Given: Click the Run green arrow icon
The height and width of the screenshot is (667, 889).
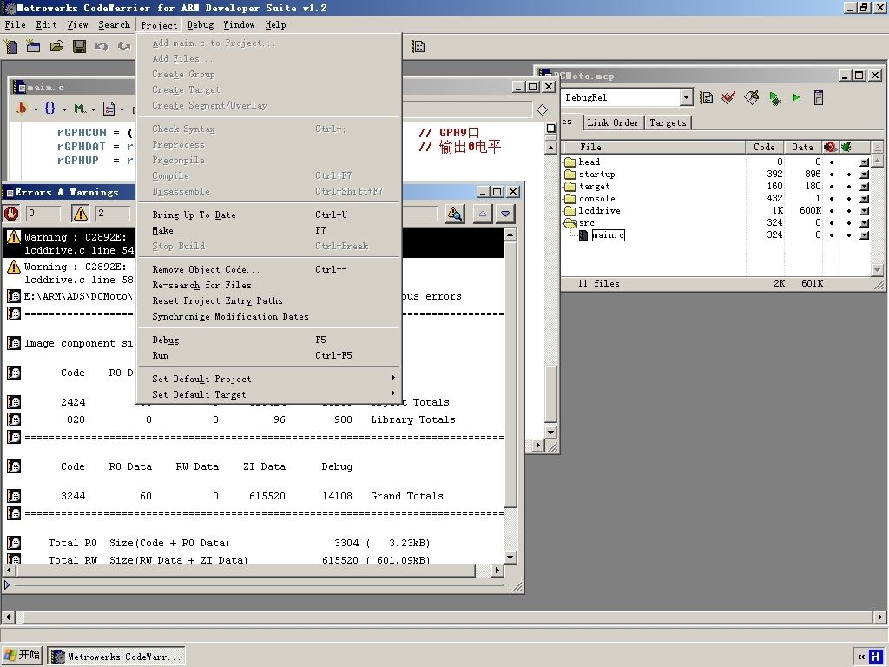Looking at the screenshot, I should coord(796,97).
